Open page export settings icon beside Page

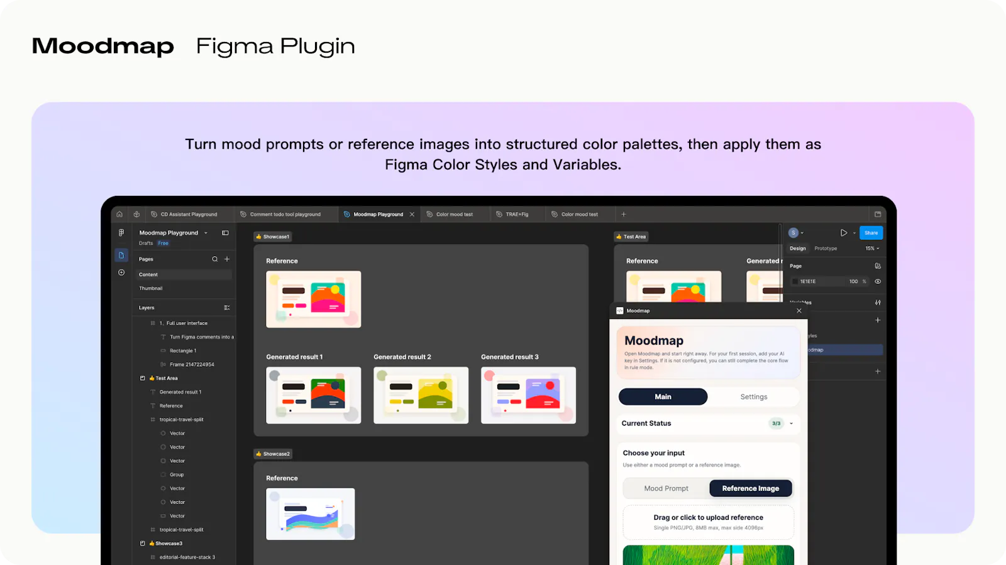coord(878,266)
